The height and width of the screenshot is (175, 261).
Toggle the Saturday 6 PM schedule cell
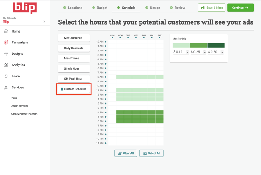click(x=159, y=121)
